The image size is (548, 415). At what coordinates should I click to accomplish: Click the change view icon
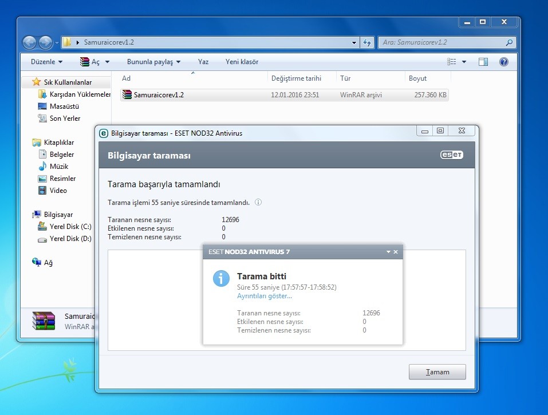coord(452,62)
